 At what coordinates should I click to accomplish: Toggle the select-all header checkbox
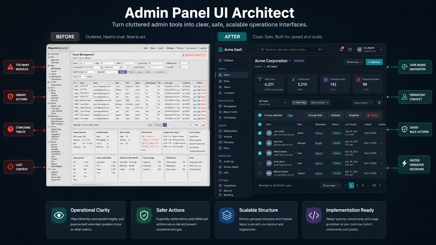click(260, 124)
